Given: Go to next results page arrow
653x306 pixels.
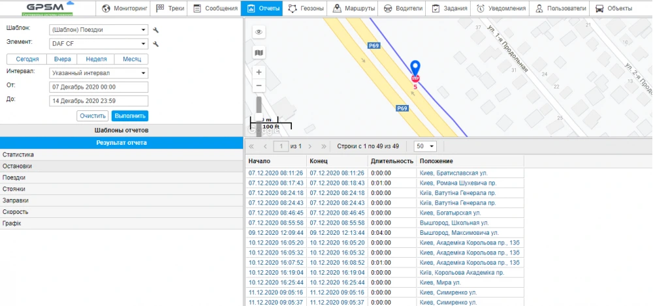Looking at the screenshot, I should tap(311, 146).
